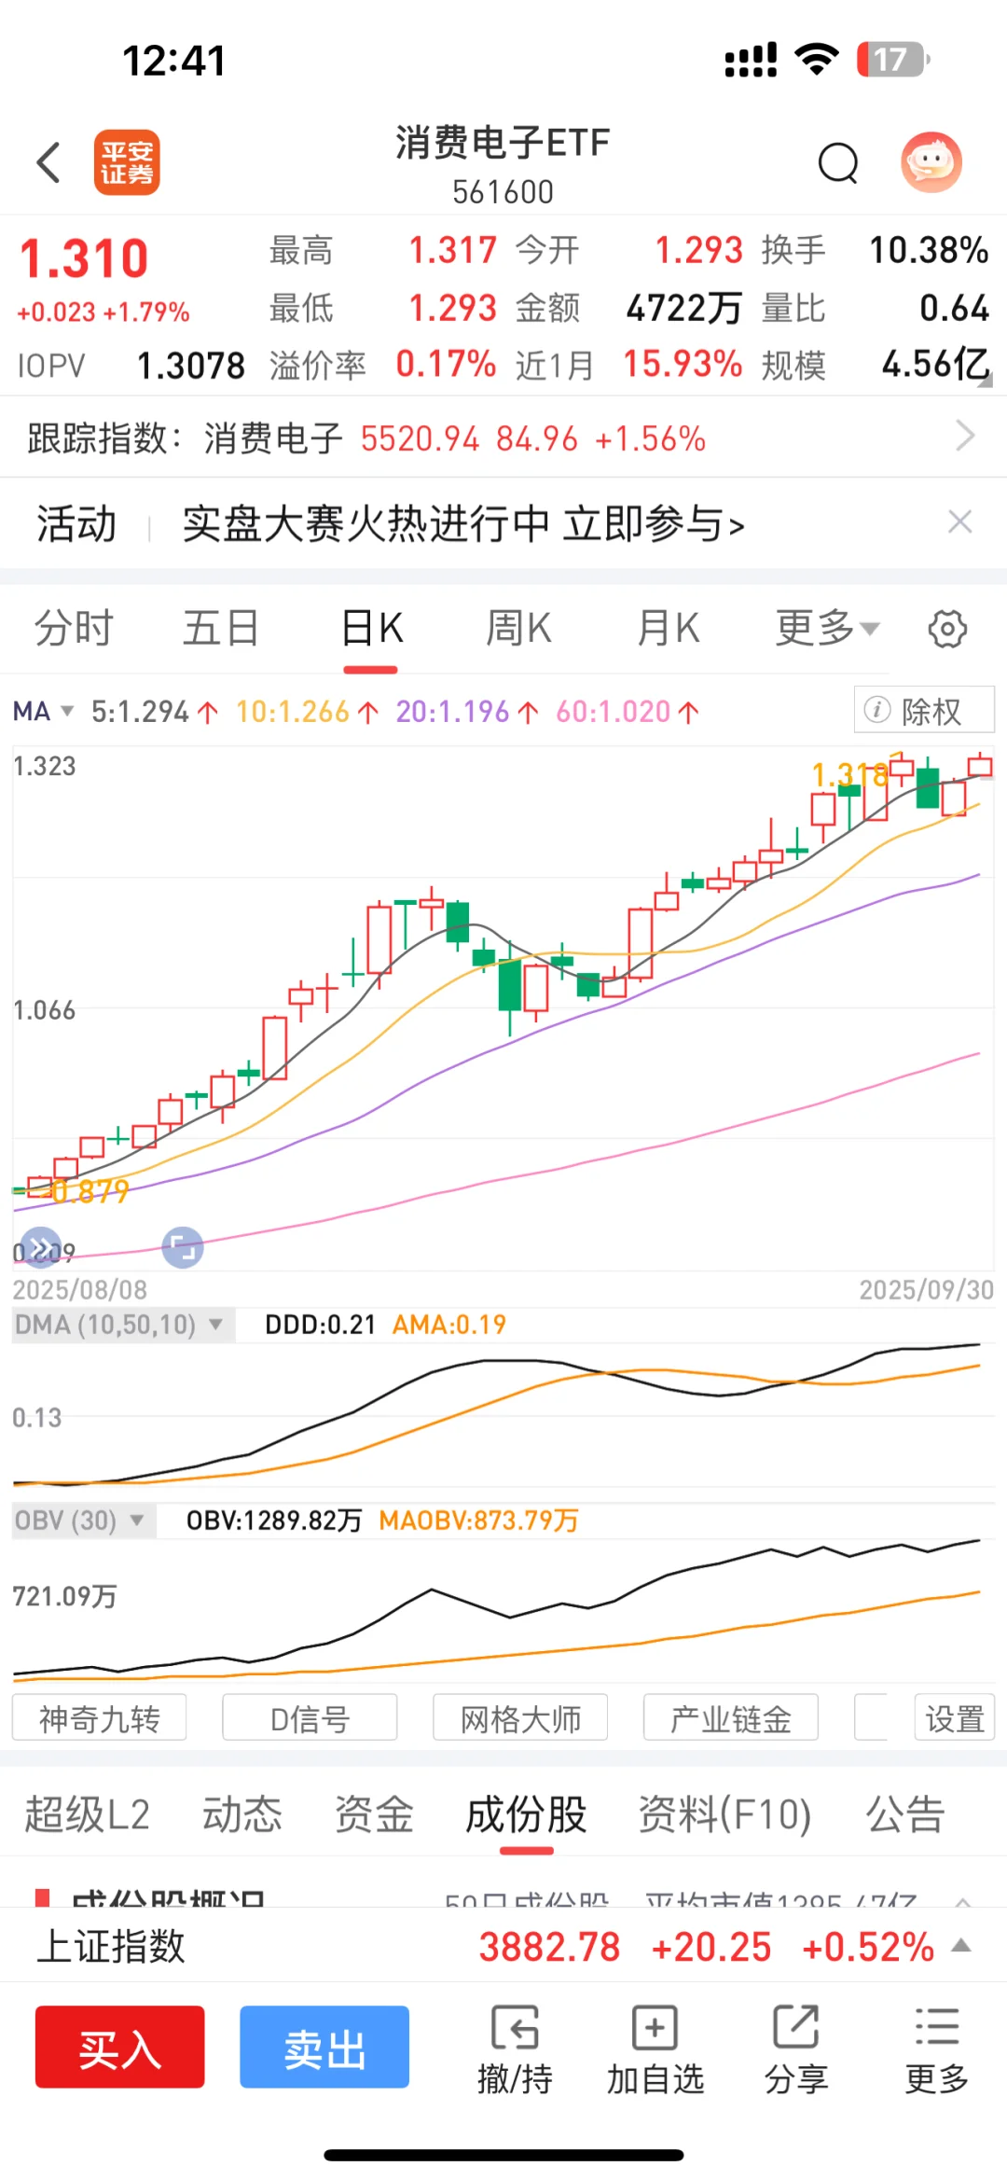The height and width of the screenshot is (2180, 1007).
Task: Tap the 上证指数 3882.78 ticker
Action: point(504,1946)
